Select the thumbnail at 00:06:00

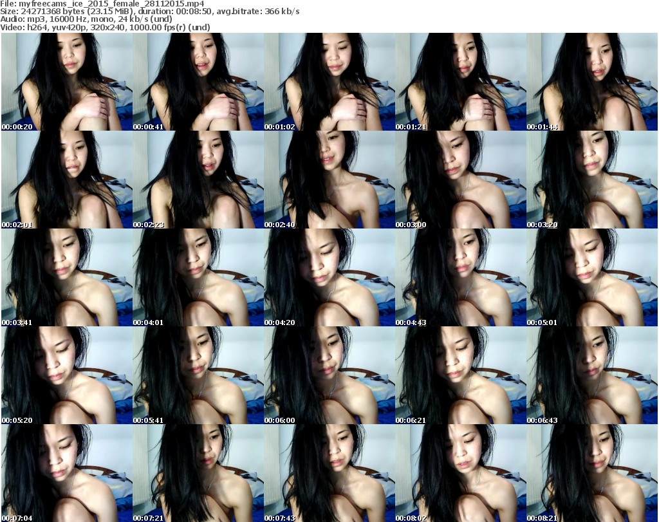coord(329,375)
